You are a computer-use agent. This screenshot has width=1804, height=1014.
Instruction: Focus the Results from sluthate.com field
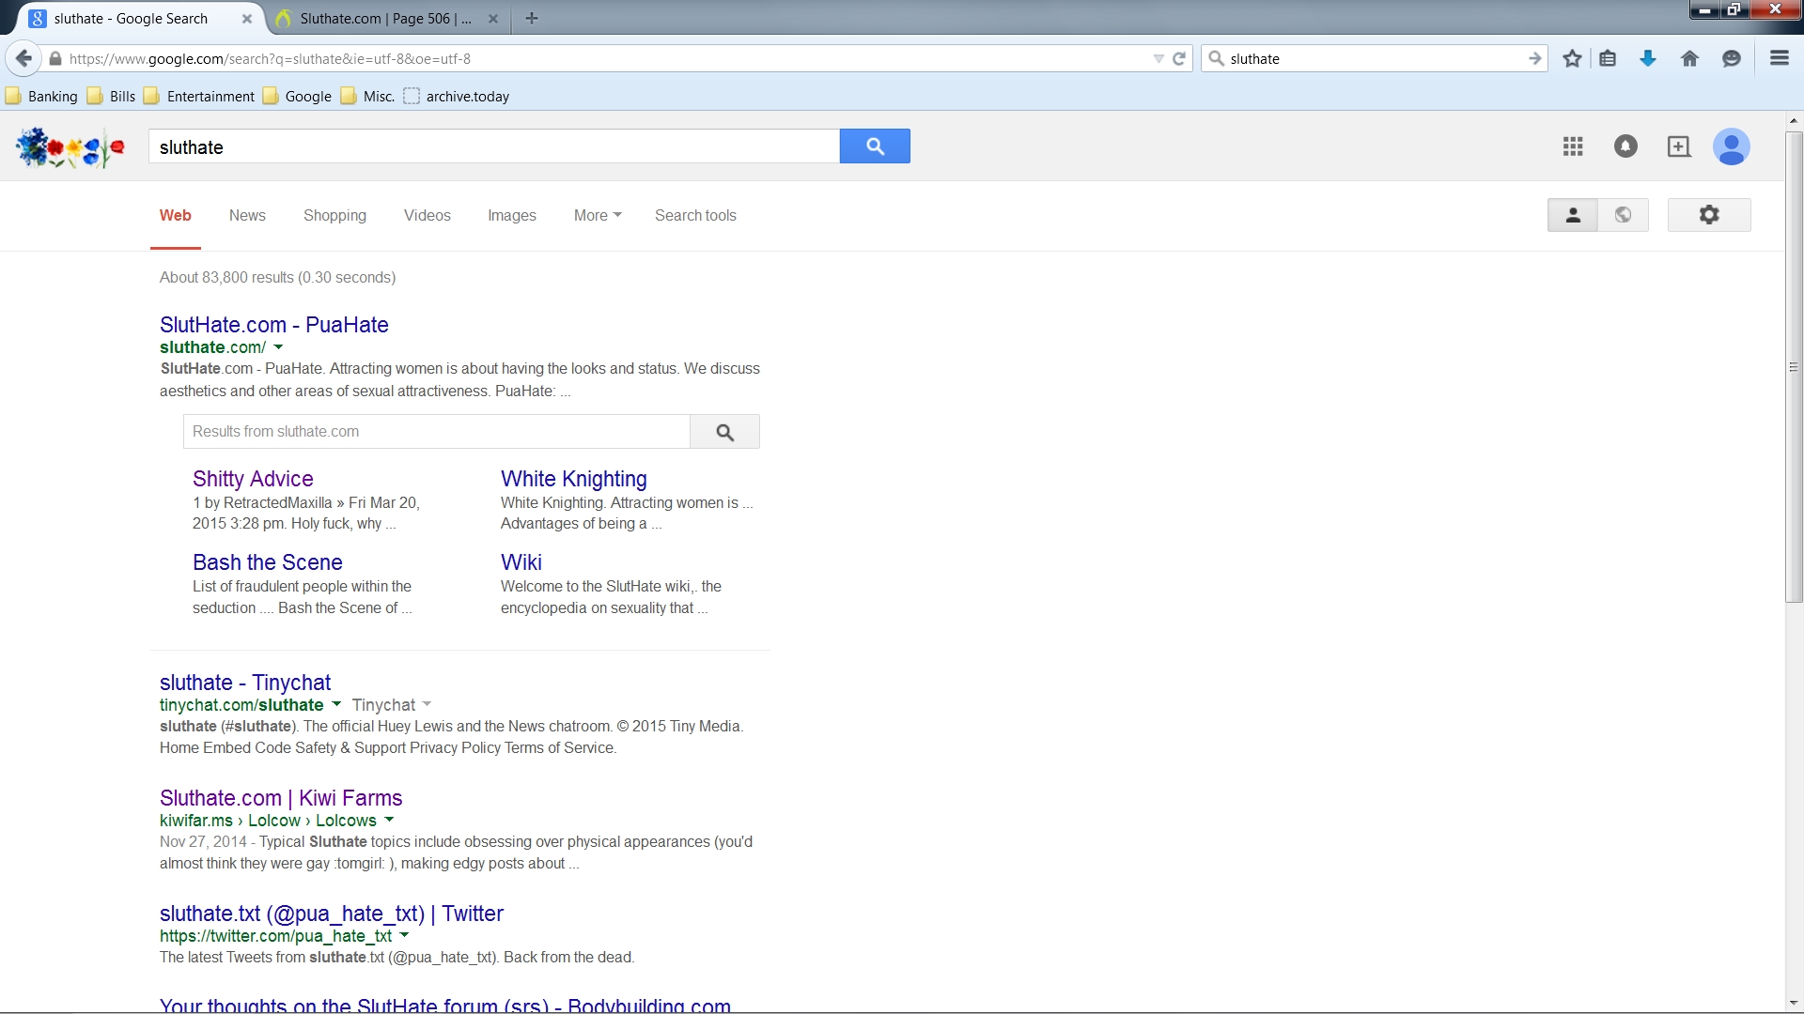click(x=437, y=432)
